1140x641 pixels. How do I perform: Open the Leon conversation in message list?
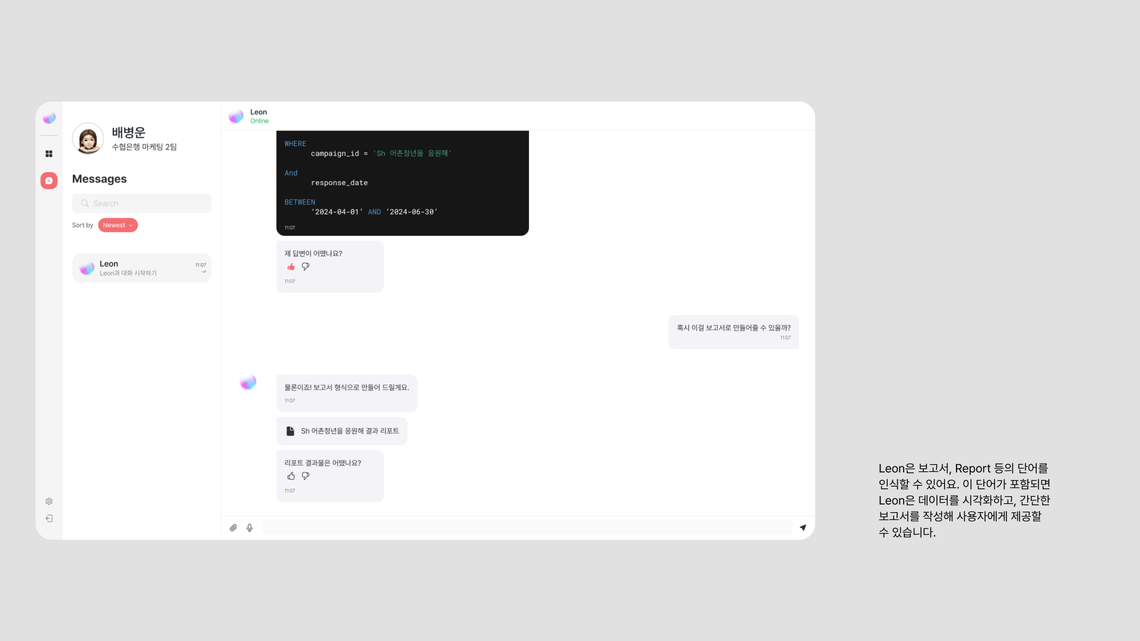[141, 268]
